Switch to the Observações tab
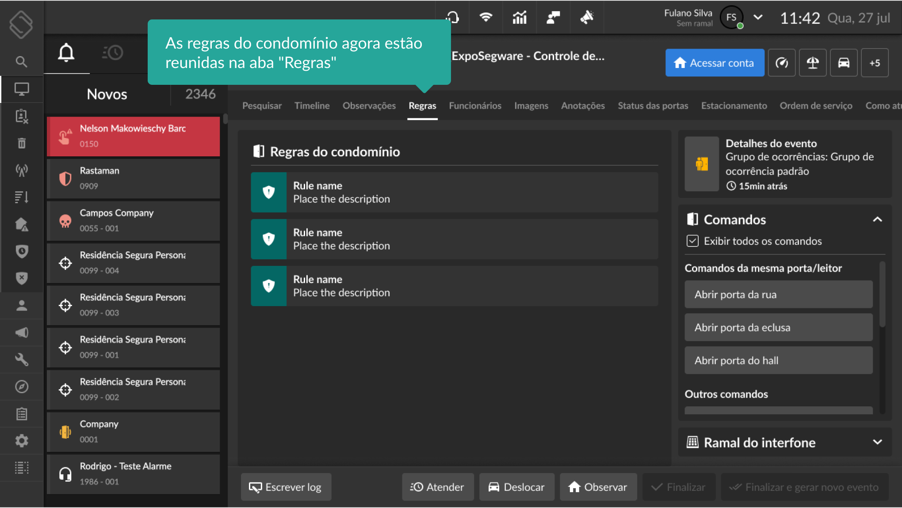 369,106
